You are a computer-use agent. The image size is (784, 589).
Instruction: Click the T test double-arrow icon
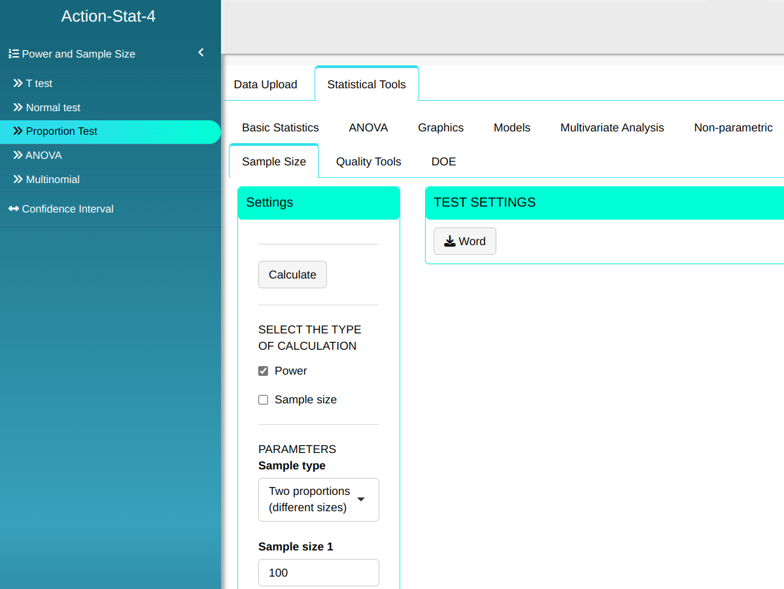(x=18, y=84)
